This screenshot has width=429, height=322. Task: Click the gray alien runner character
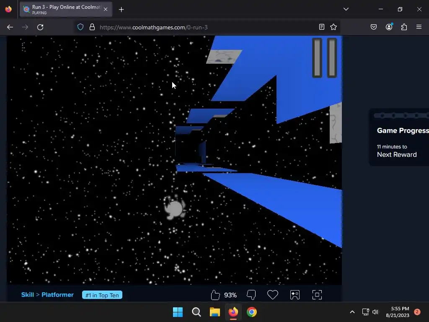tap(175, 207)
